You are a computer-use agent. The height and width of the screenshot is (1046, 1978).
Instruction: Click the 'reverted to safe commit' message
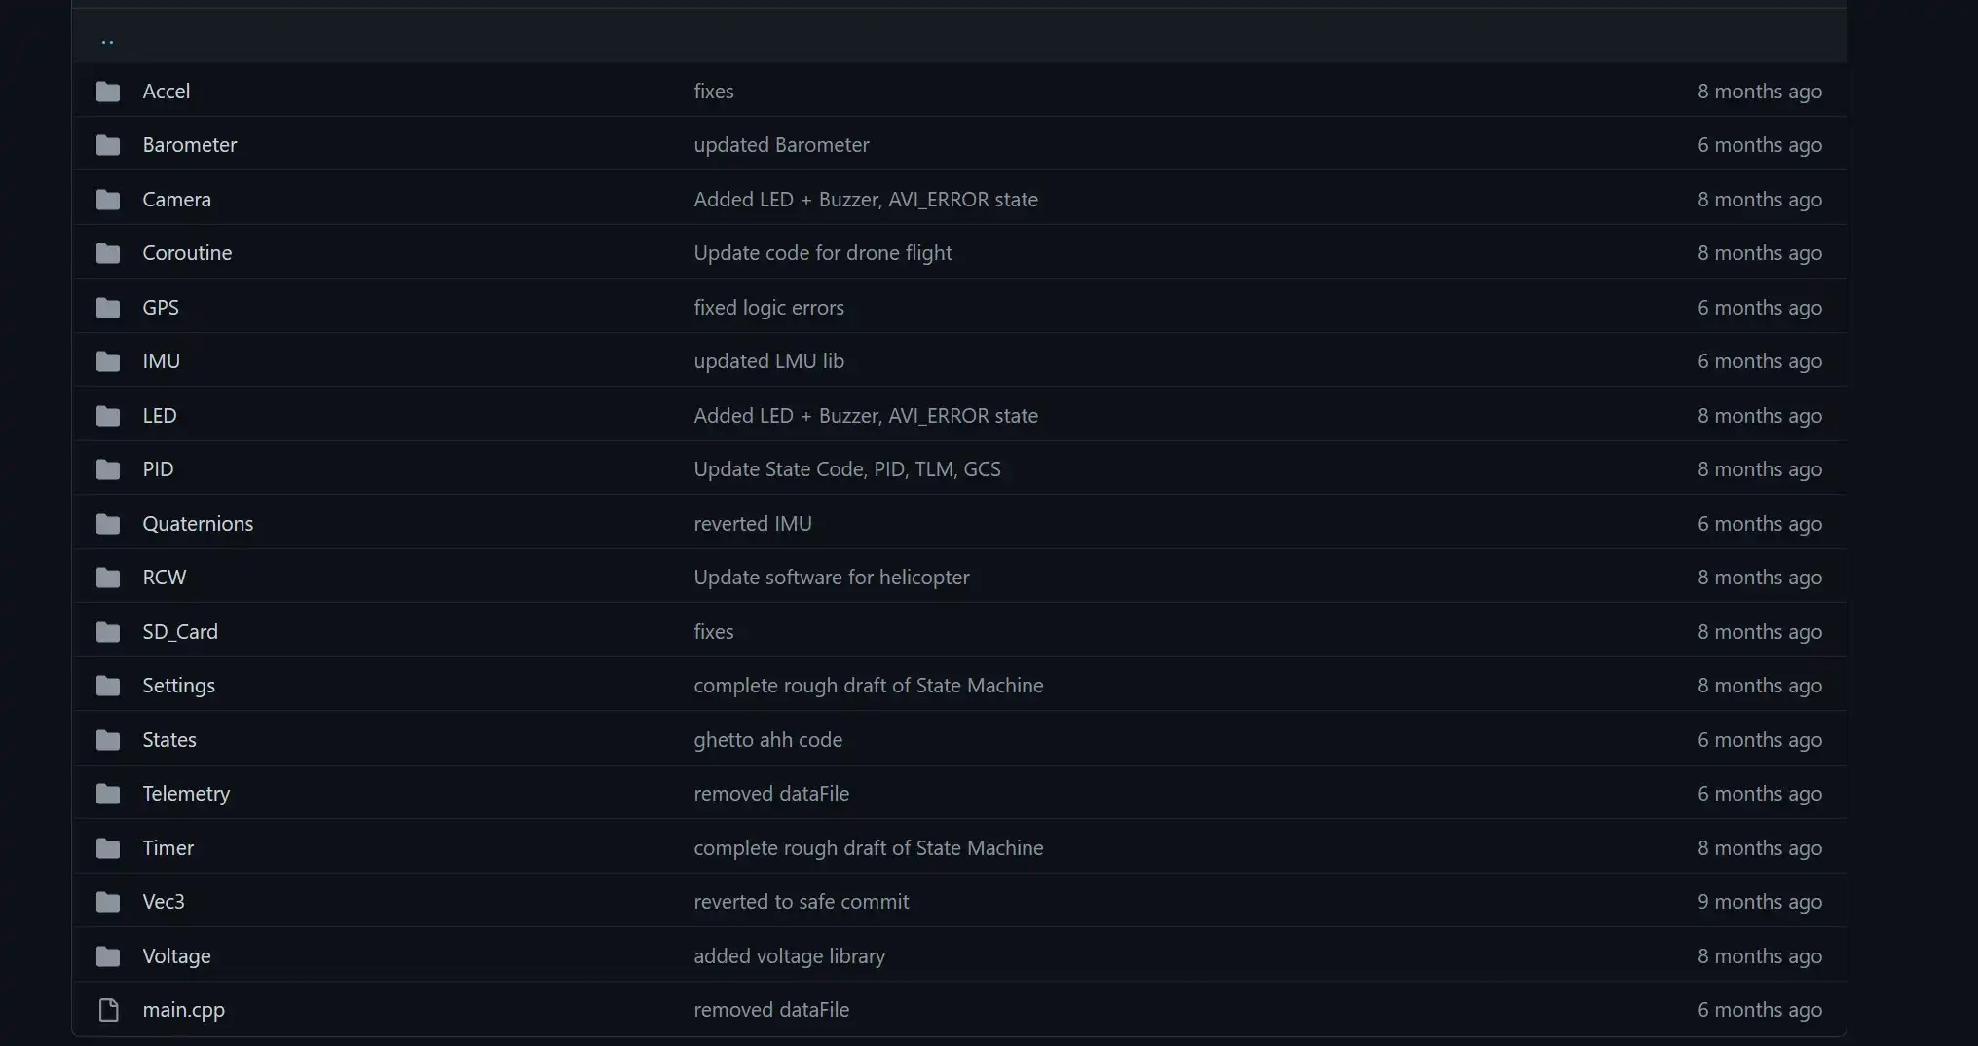pos(802,902)
